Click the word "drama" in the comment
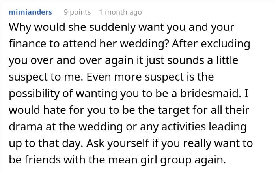 coord(26,127)
